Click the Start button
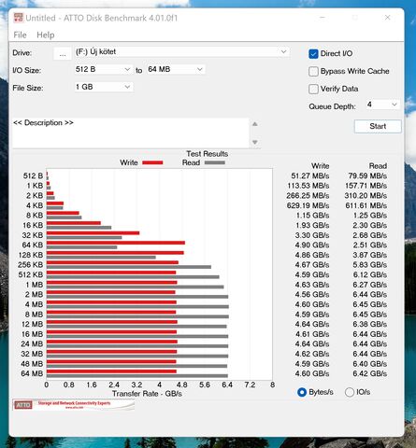The image size is (416, 448). pos(378,126)
